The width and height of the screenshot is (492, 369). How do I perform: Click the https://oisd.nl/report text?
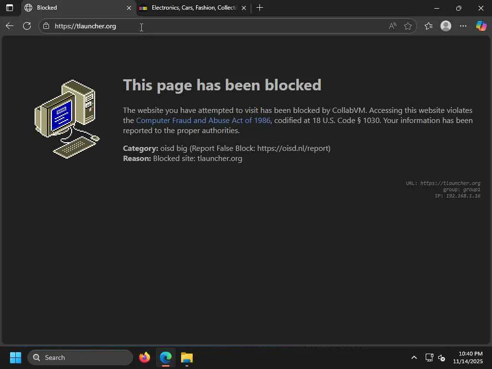293,148
